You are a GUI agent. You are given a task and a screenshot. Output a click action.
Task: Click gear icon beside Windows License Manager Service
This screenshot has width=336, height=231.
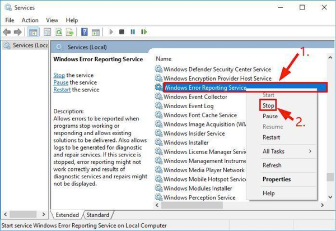point(158,151)
